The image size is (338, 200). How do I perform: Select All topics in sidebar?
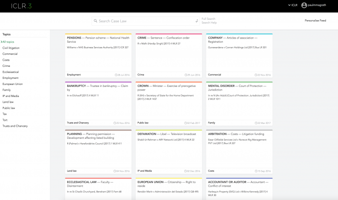point(8,42)
